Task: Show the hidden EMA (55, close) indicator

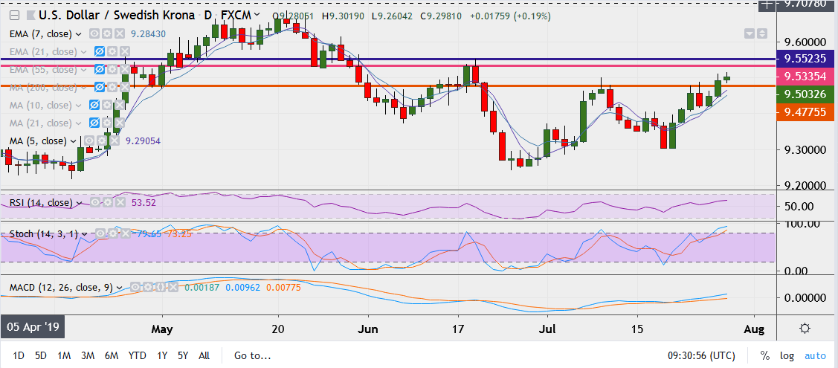Action: click(99, 69)
